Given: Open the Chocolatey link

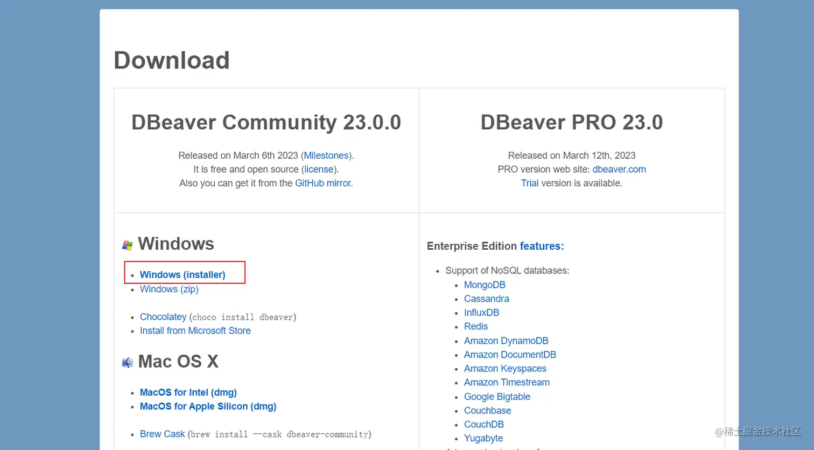Looking at the screenshot, I should point(163,317).
